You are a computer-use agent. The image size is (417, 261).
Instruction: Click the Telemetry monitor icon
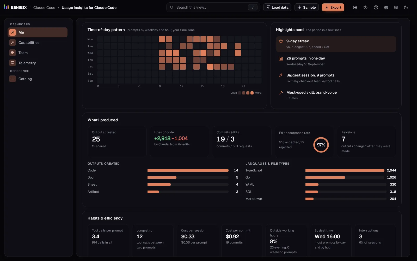[13, 63]
